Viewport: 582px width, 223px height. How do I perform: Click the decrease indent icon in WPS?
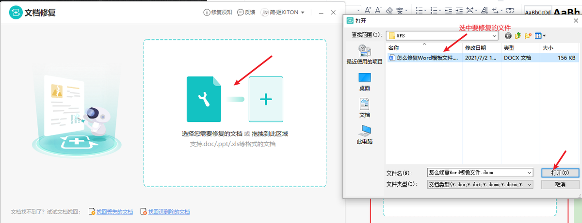(x=448, y=10)
